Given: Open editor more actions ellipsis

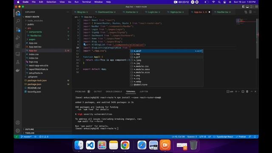Looking at the screenshot, I should [x=255, y=12].
